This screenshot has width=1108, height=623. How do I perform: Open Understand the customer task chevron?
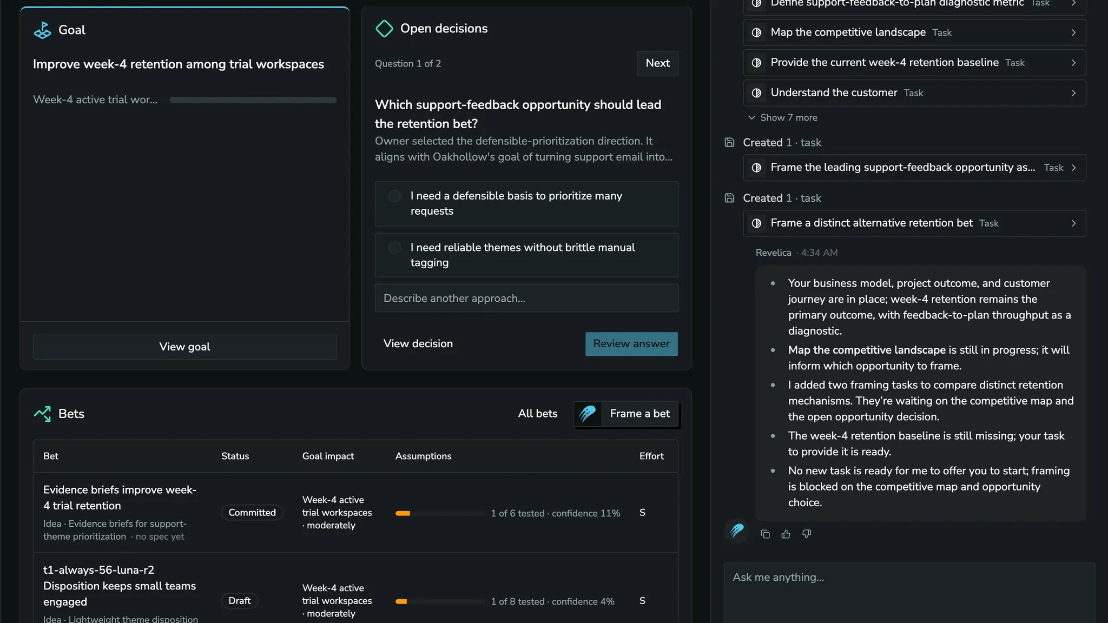1073,93
